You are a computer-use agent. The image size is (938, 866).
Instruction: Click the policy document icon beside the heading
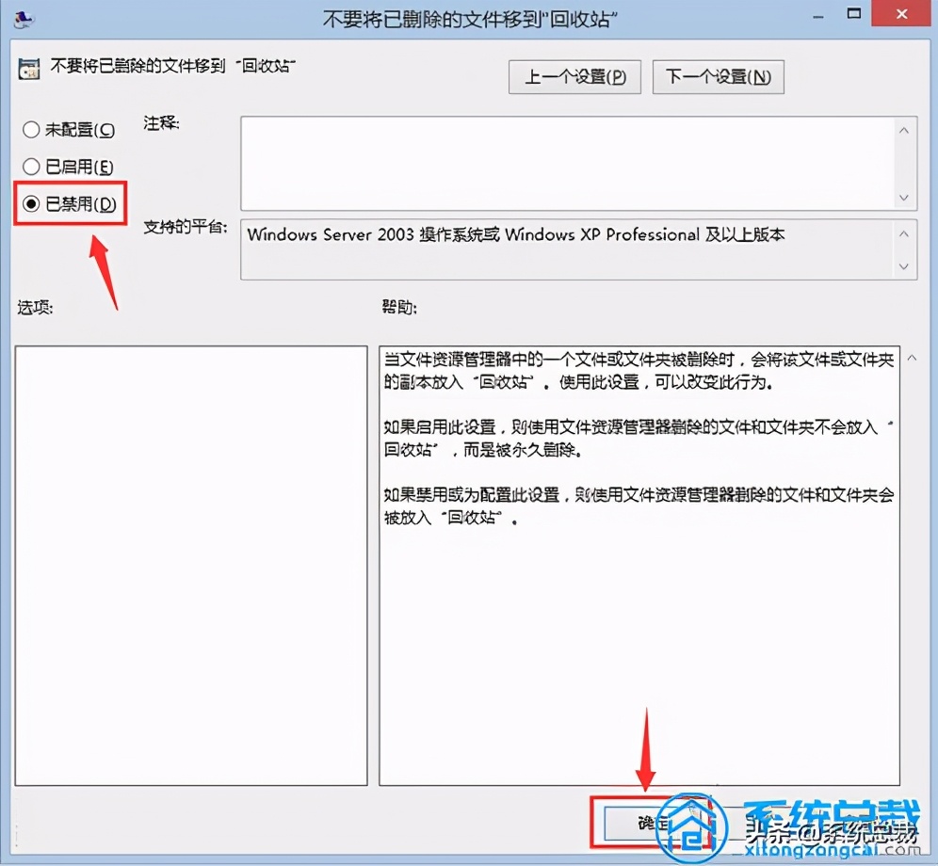[x=29, y=67]
